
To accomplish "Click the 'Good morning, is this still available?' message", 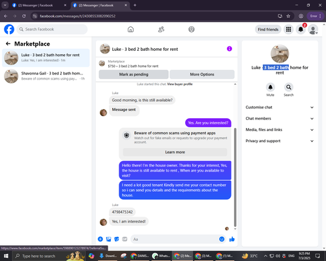I will pos(142,100).
